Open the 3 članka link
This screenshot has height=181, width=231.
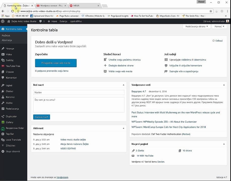(140, 151)
